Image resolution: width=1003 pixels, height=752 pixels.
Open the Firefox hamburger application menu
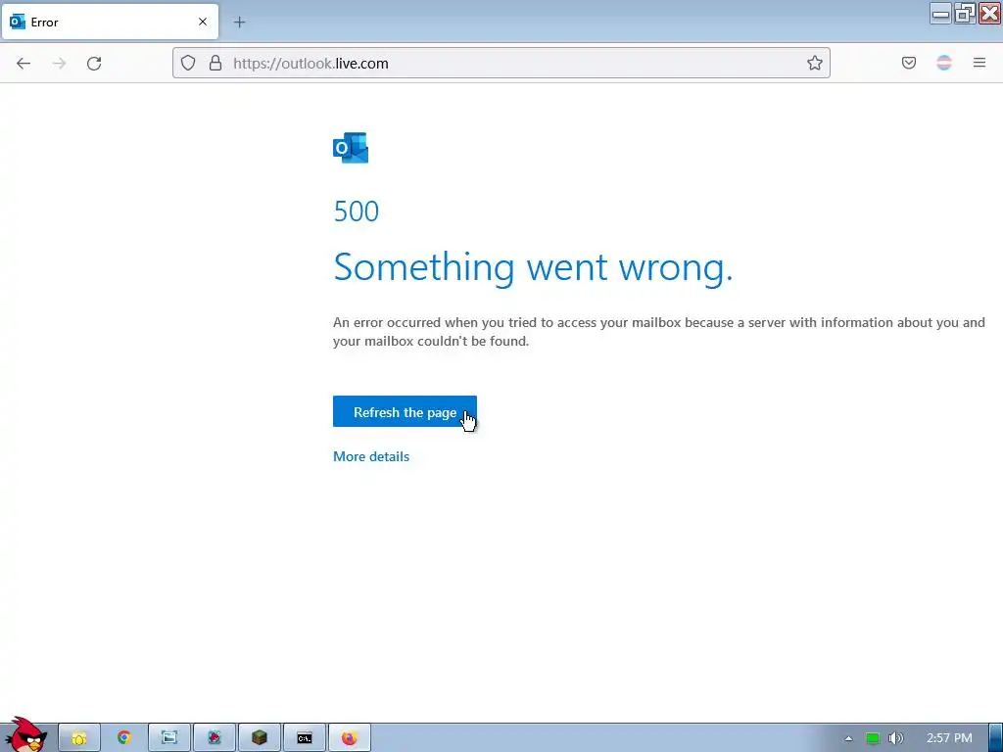tap(979, 63)
